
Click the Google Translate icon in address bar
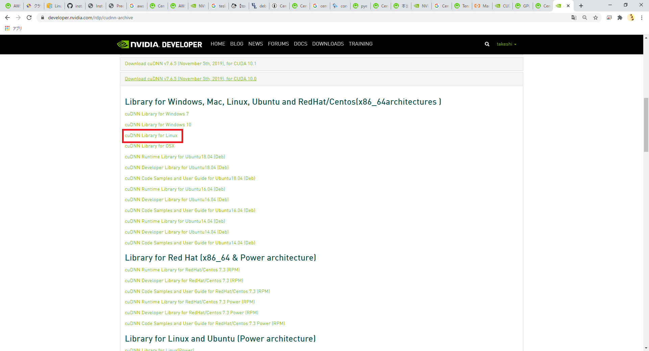coord(574,18)
